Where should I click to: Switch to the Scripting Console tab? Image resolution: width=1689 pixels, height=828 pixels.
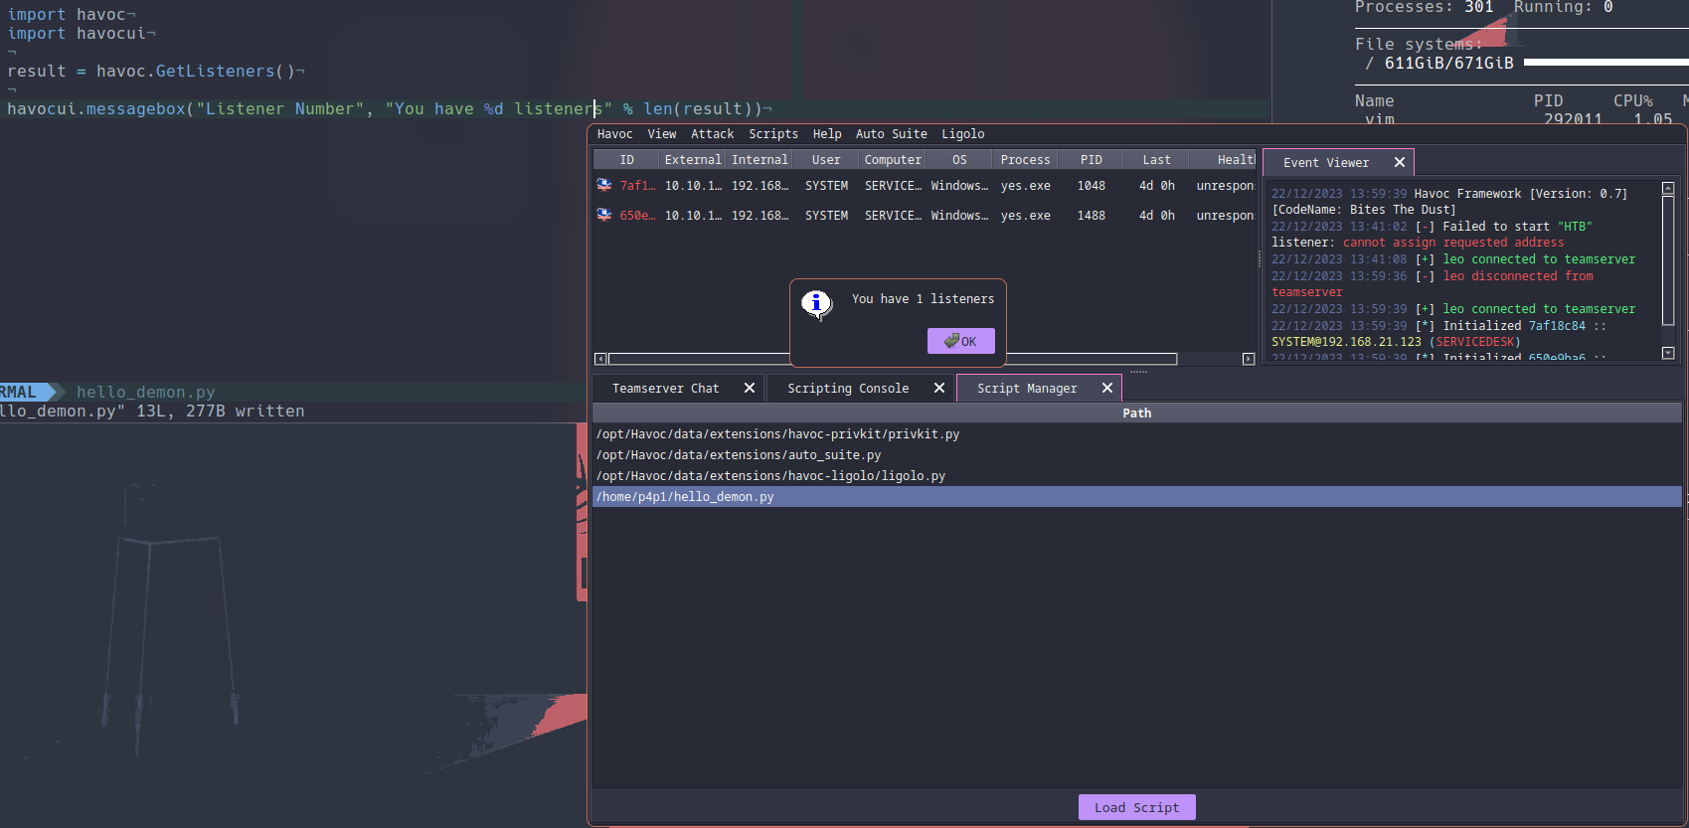(x=847, y=389)
